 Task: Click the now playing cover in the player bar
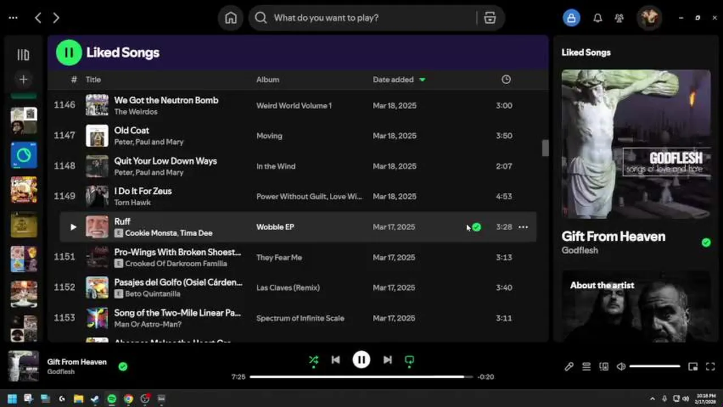tap(23, 366)
